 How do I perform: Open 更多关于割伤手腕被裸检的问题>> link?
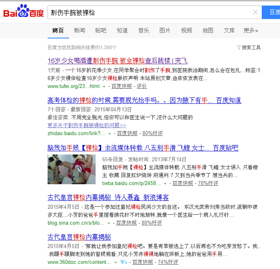(87, 126)
